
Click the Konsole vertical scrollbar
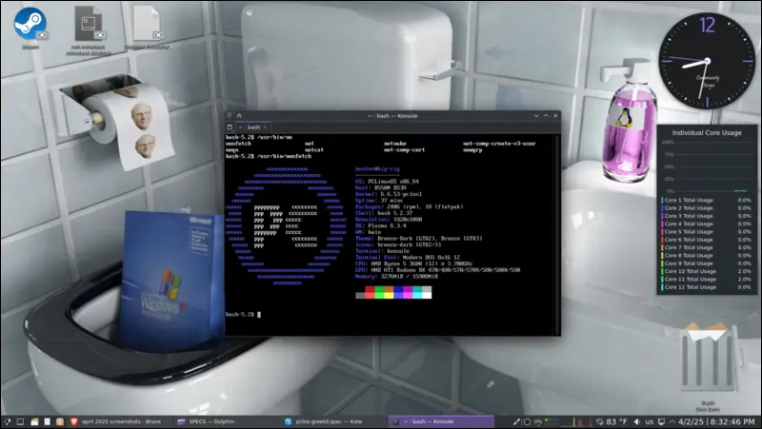[x=558, y=234]
